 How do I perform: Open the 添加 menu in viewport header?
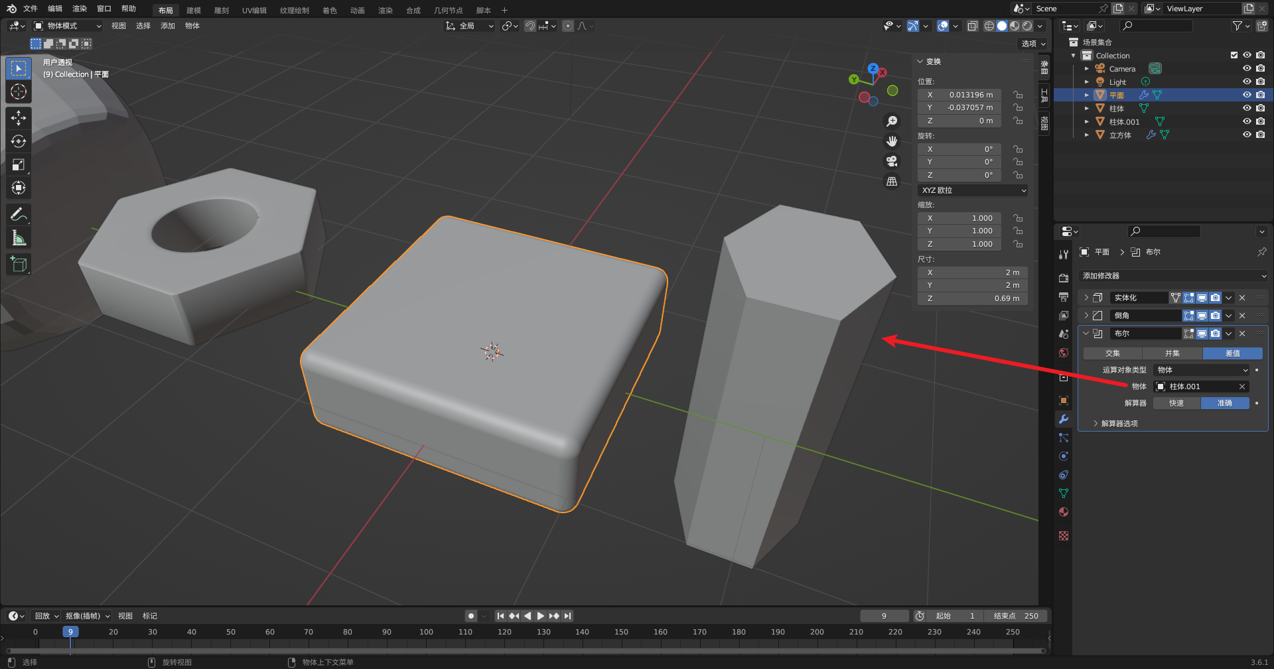click(168, 26)
